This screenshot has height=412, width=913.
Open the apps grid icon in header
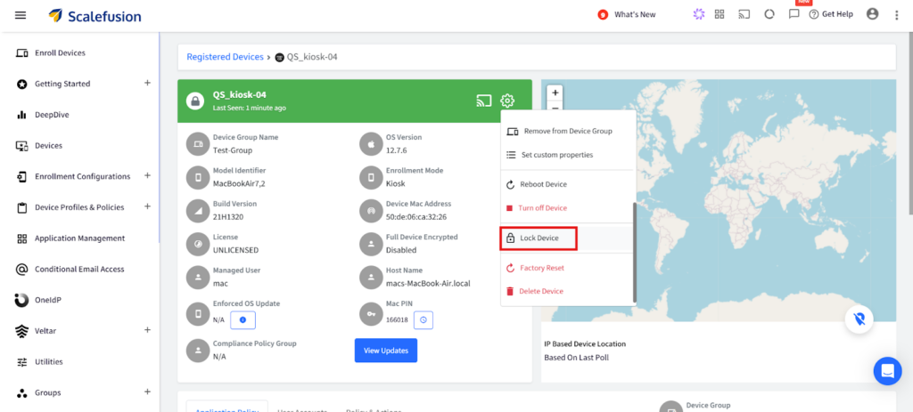(x=720, y=14)
